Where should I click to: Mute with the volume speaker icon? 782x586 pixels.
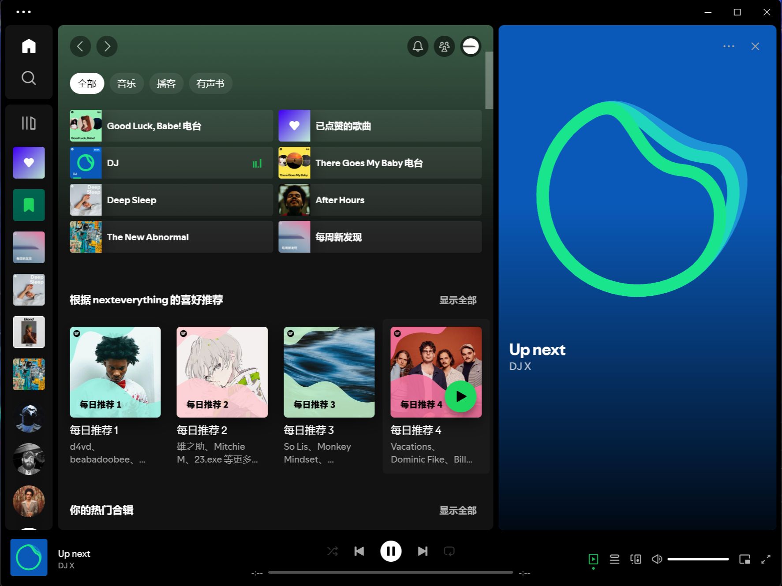click(x=657, y=559)
